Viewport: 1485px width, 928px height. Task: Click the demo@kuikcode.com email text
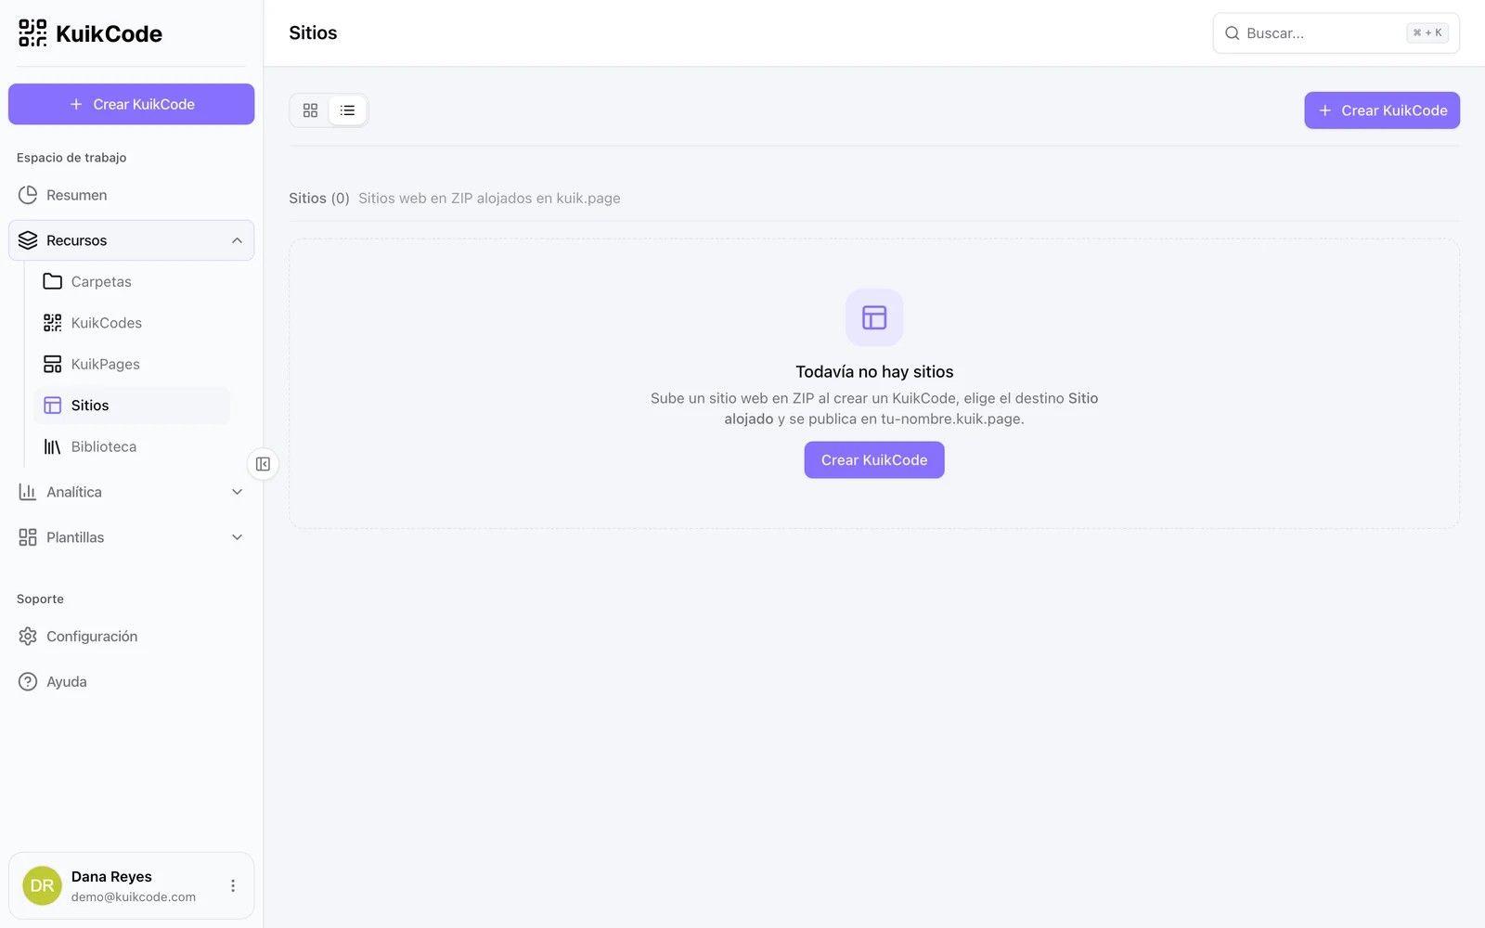(x=134, y=897)
